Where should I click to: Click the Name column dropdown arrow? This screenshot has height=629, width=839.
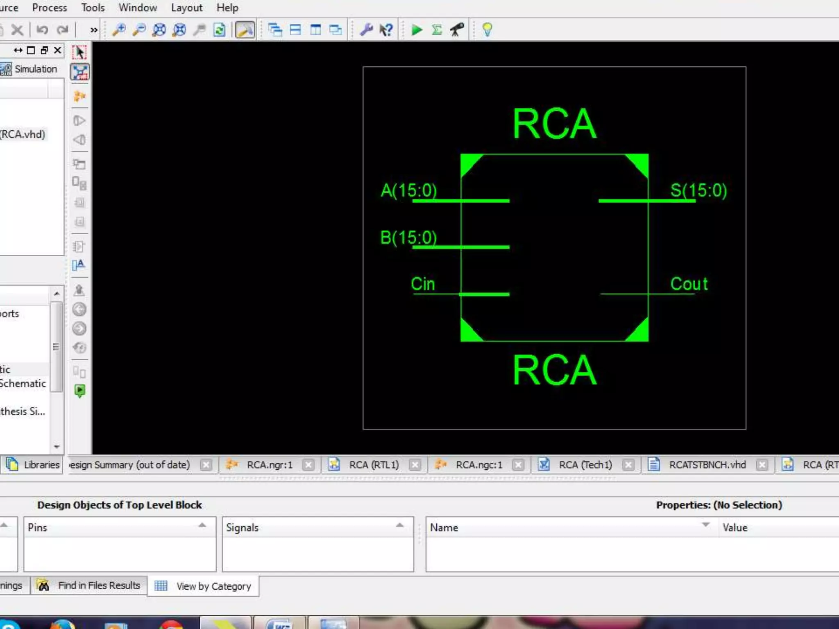(705, 525)
